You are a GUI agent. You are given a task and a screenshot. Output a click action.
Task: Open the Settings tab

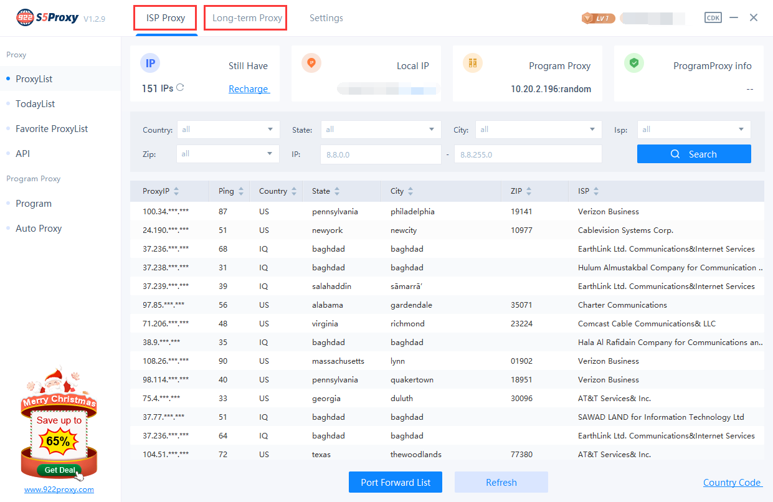[x=326, y=18]
